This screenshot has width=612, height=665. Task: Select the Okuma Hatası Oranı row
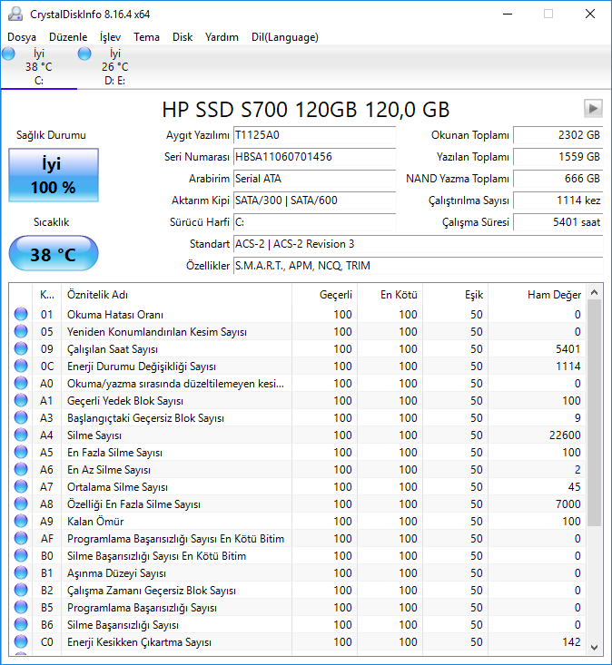point(298,314)
